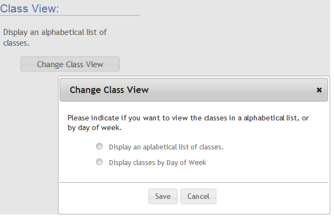The image size is (334, 223).
Task: Click the dotted line under Class View heading
Action: point(70,16)
